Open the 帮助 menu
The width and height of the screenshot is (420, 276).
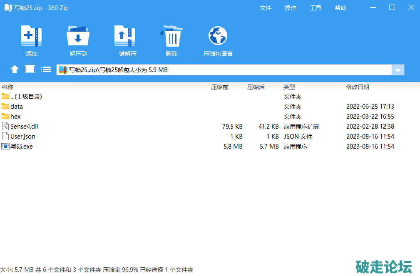[x=340, y=8]
